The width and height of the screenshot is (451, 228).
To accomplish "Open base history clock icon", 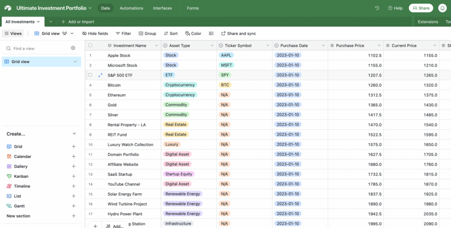I will [377, 8].
